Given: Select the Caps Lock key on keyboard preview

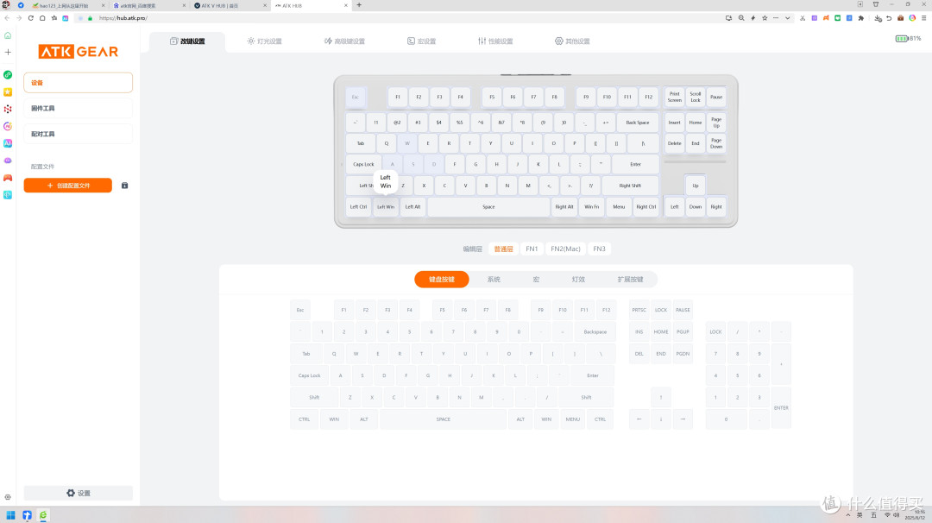Looking at the screenshot, I should click(x=364, y=164).
